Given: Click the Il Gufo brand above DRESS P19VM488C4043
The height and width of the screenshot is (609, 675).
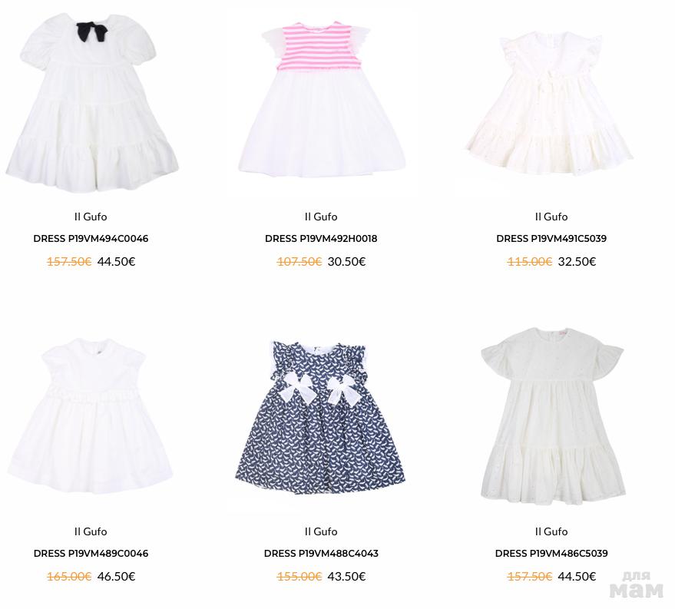Looking at the screenshot, I should pos(321,532).
